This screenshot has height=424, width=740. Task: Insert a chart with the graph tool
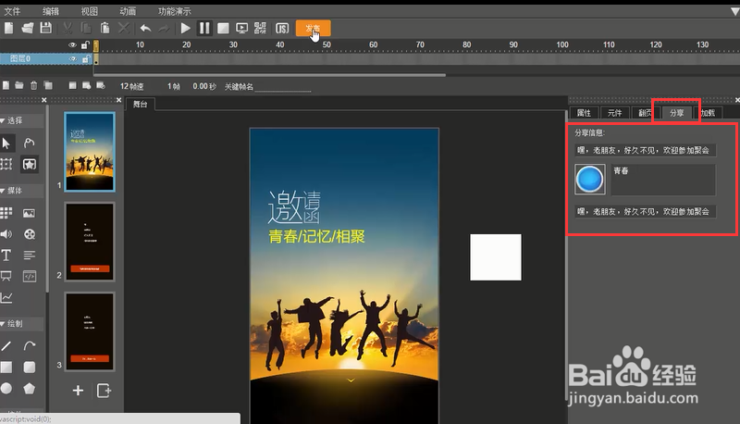tap(6, 297)
